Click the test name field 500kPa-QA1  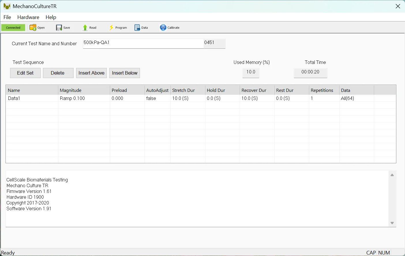pyautogui.click(x=143, y=43)
